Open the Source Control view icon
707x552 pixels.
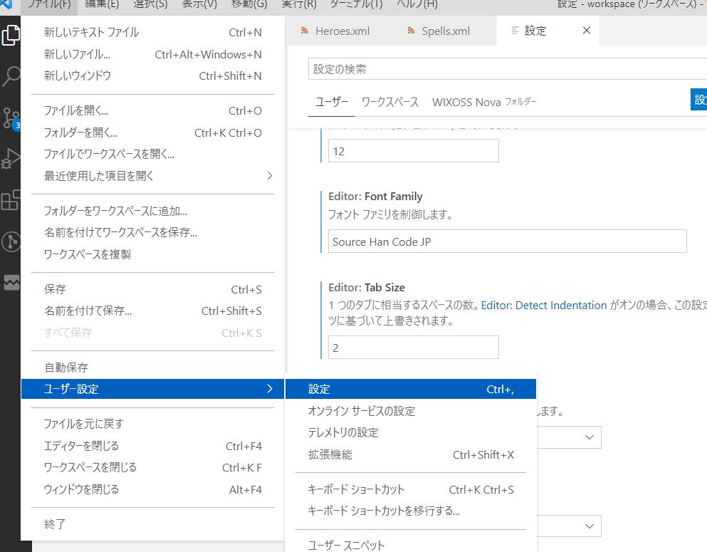11,118
